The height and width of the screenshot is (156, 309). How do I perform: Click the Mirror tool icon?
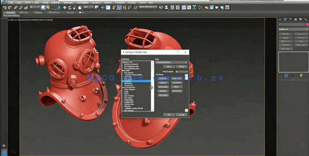pos(161,7)
